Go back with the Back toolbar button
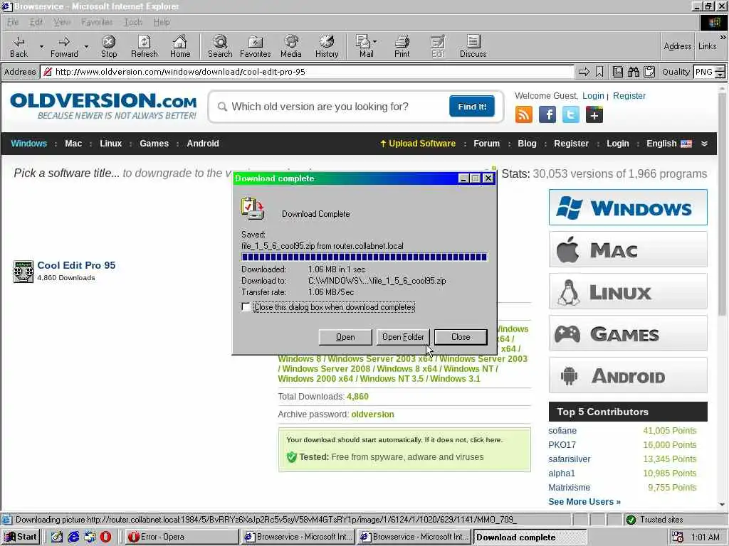 19,47
